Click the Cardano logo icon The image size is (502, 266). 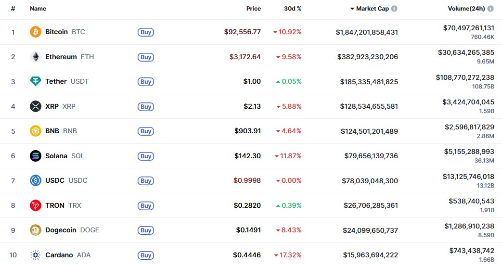36,255
